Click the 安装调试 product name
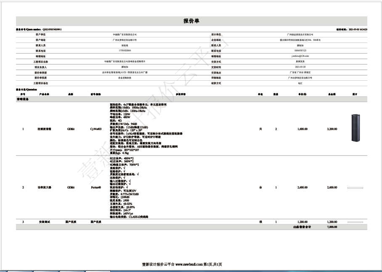Viewport: 382px width, 272px height. (x=44, y=222)
